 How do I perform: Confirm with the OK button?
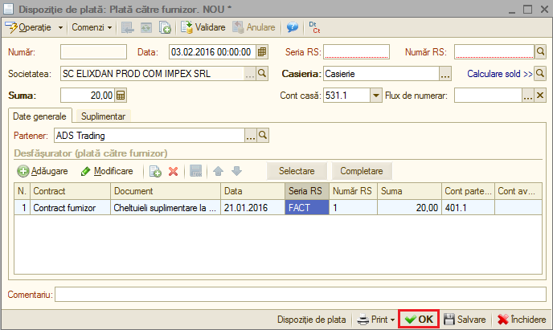[419, 319]
